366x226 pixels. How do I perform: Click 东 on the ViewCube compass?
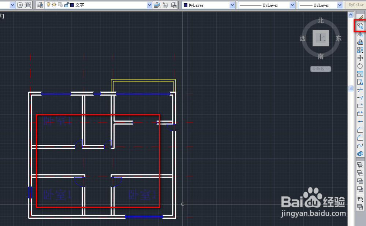[339, 38]
